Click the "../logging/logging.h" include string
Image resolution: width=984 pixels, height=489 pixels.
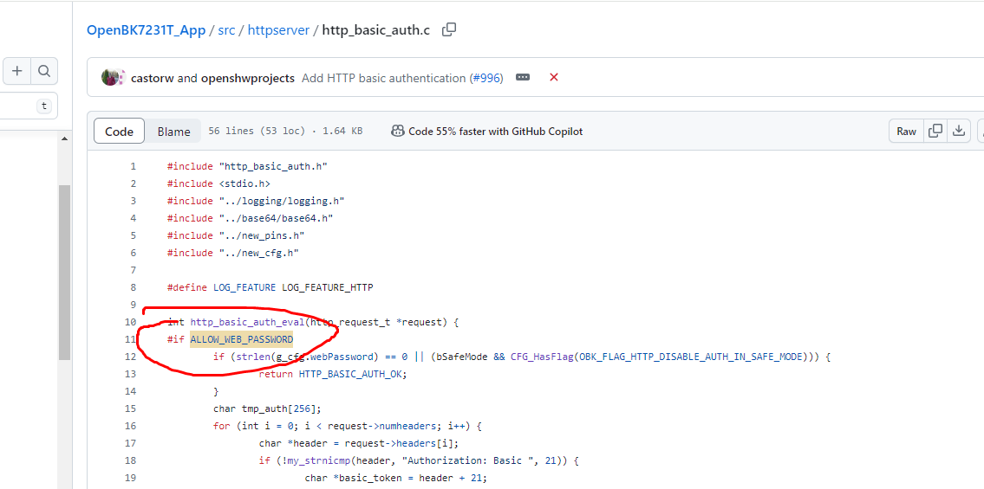(x=282, y=201)
